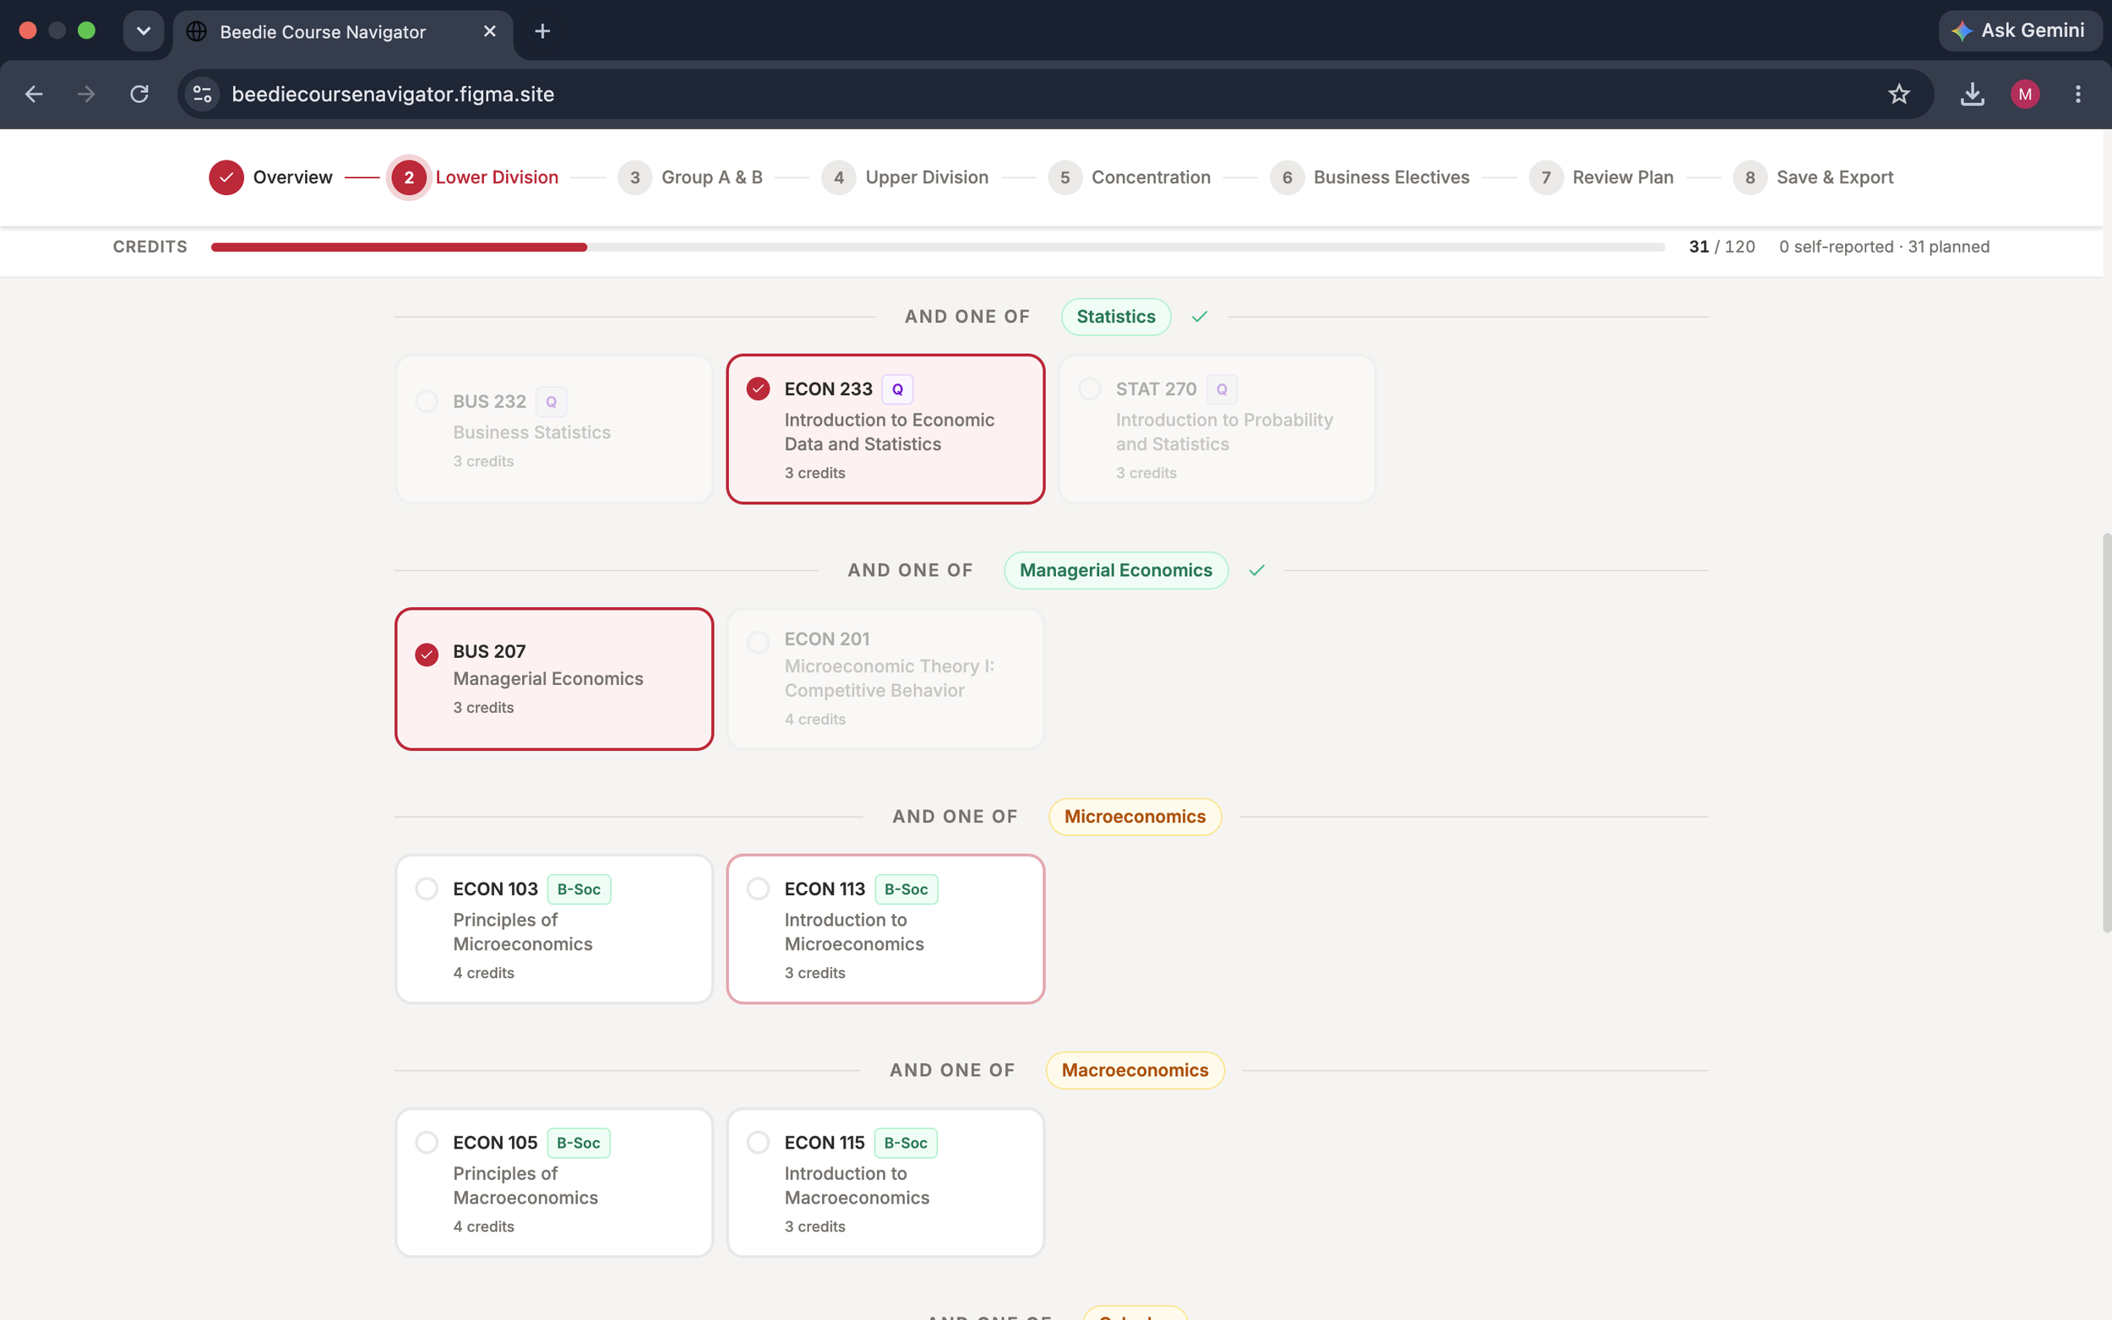Image resolution: width=2112 pixels, height=1320 pixels.
Task: Open a new tab with the plus icon
Action: (542, 31)
